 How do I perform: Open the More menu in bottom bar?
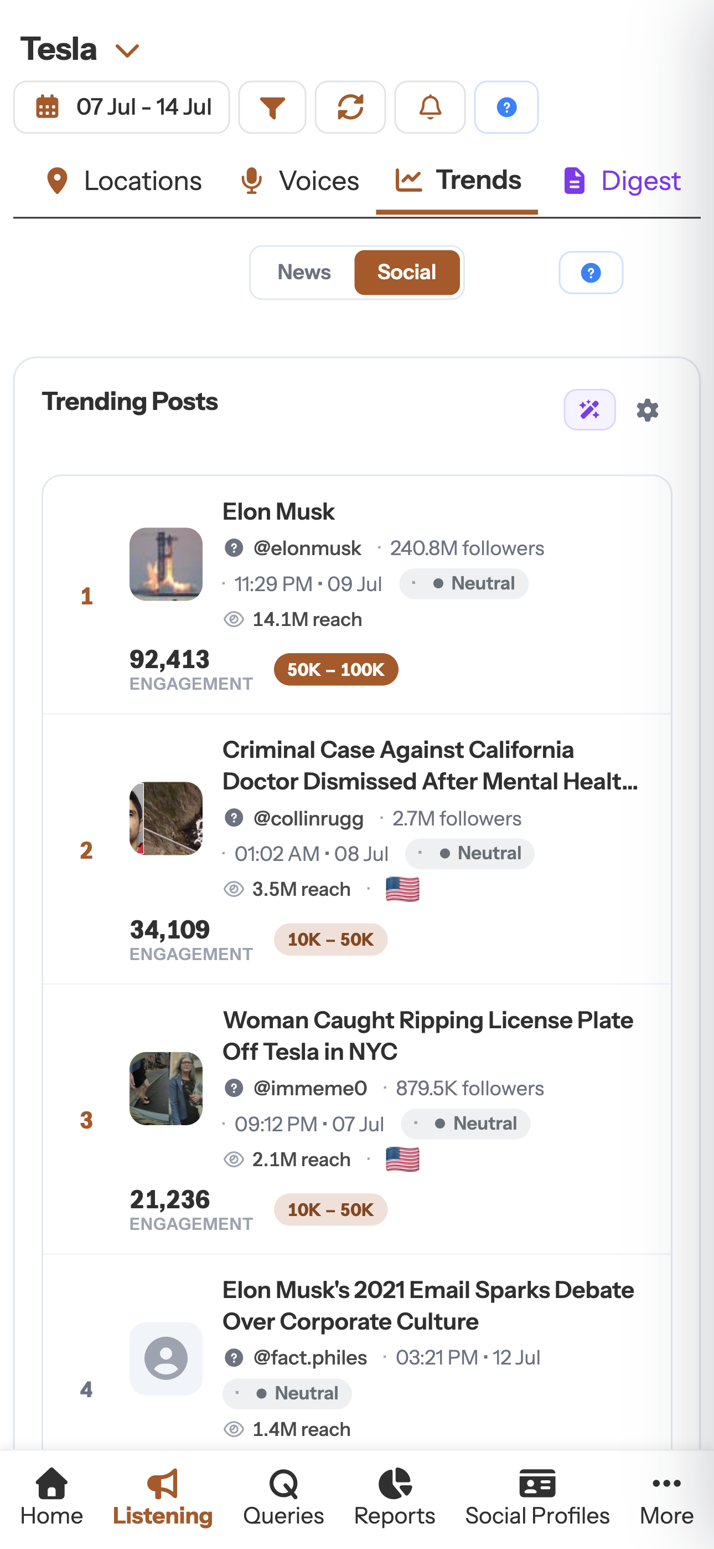666,1497
